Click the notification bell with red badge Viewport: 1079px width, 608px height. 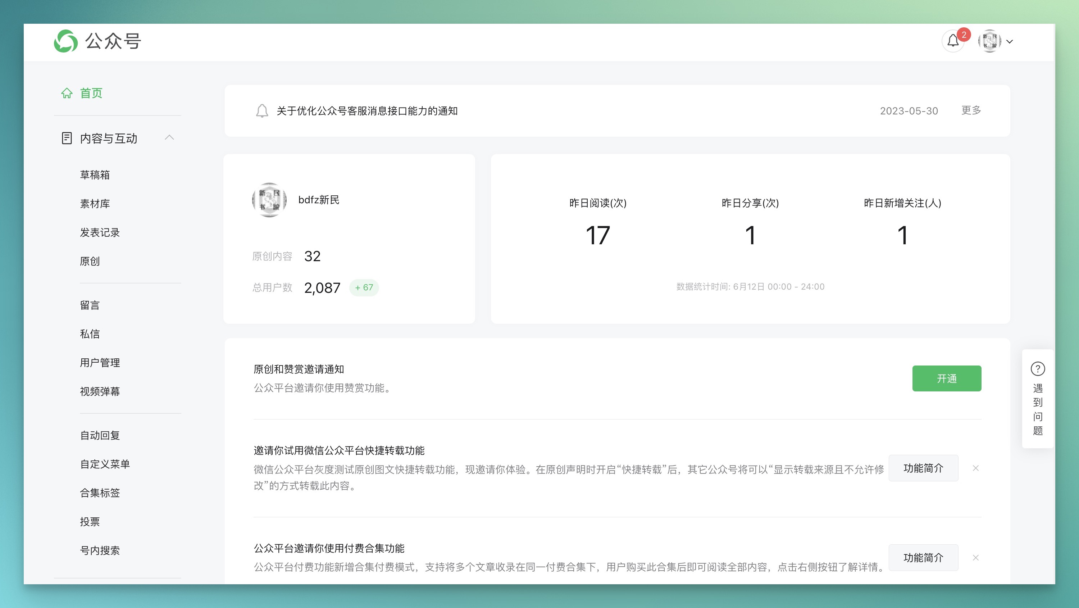pyautogui.click(x=953, y=41)
